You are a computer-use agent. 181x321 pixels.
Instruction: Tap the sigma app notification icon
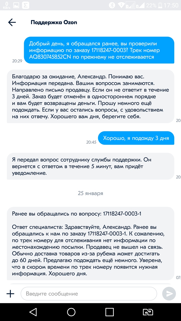[25, 5]
